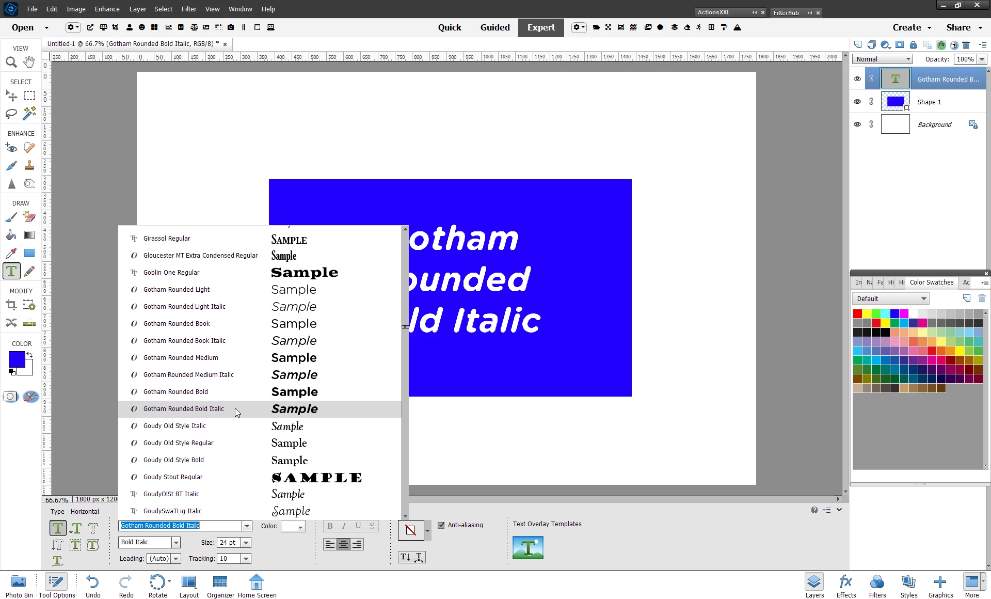The image size is (991, 599).
Task: Select the Hand tool
Action: 29,62
